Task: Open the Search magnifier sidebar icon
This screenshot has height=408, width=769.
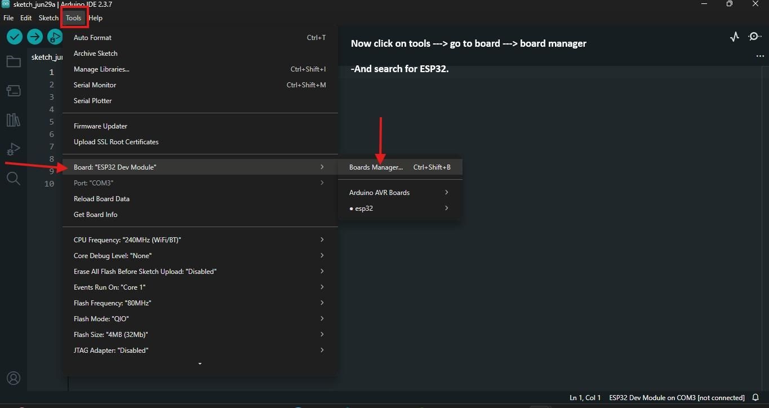Action: 14,179
